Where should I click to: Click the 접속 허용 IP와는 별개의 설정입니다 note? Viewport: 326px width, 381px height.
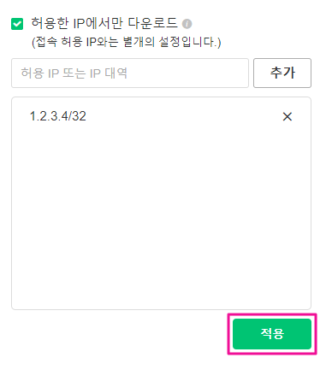coord(126,42)
